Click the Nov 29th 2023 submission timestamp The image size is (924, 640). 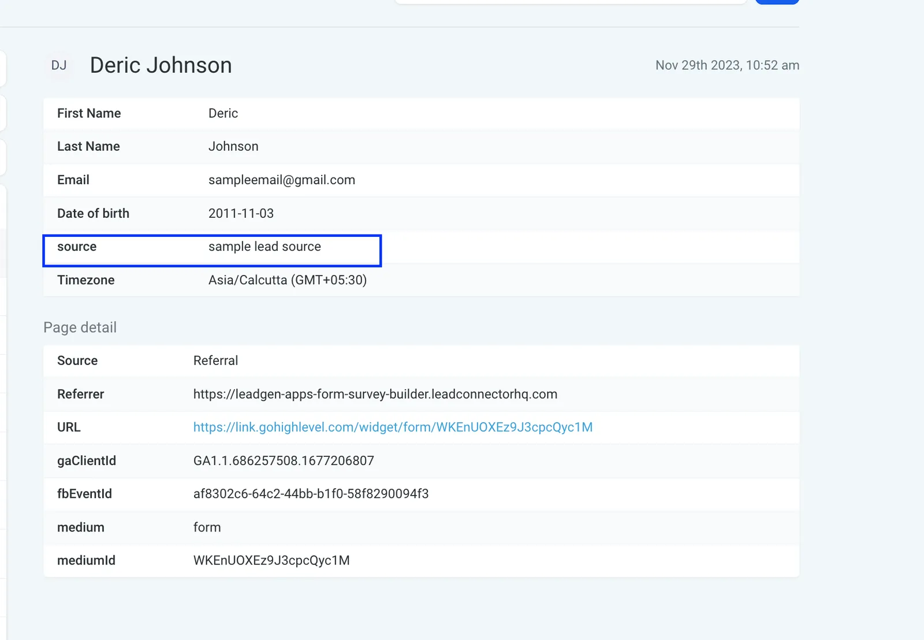click(x=727, y=65)
